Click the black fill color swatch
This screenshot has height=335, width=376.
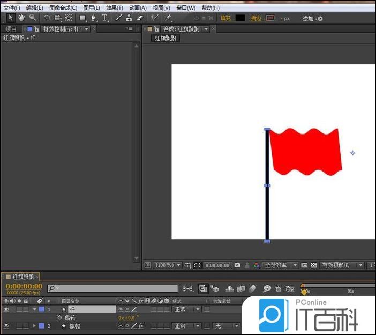pyautogui.click(x=240, y=18)
